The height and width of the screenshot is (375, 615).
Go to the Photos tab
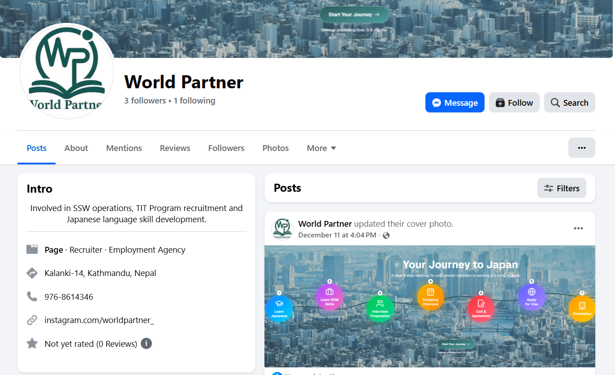click(x=275, y=148)
